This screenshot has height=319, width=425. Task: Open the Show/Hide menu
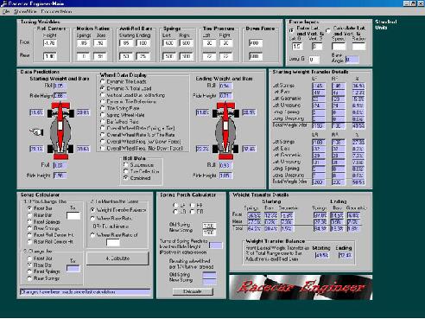pos(25,11)
